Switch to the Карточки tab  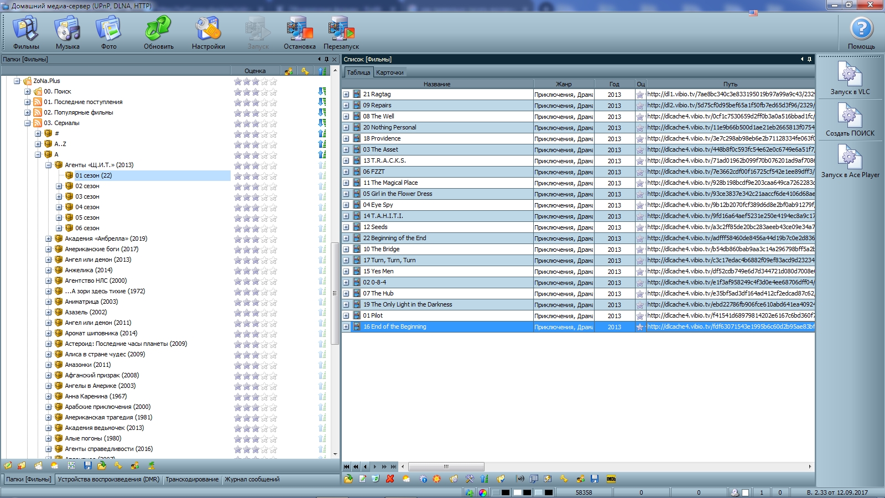tap(389, 72)
